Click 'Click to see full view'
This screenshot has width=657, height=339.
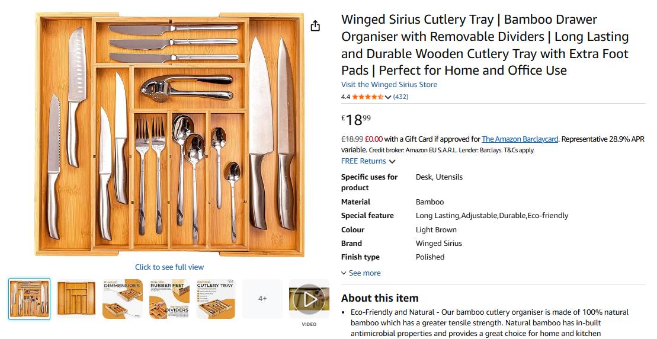[169, 267]
